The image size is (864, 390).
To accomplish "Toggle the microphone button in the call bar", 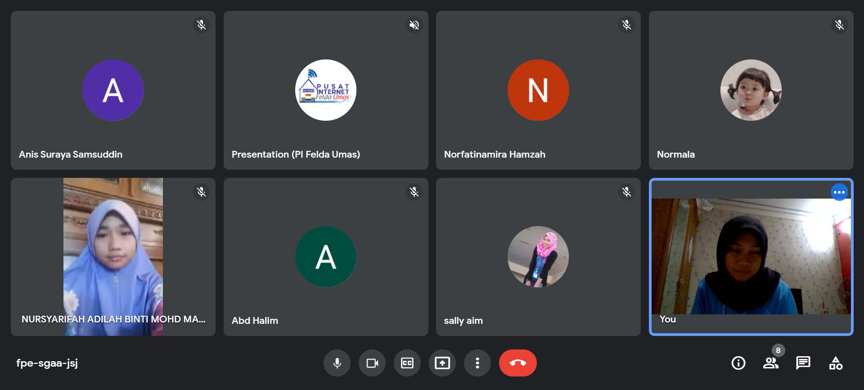I will click(337, 363).
